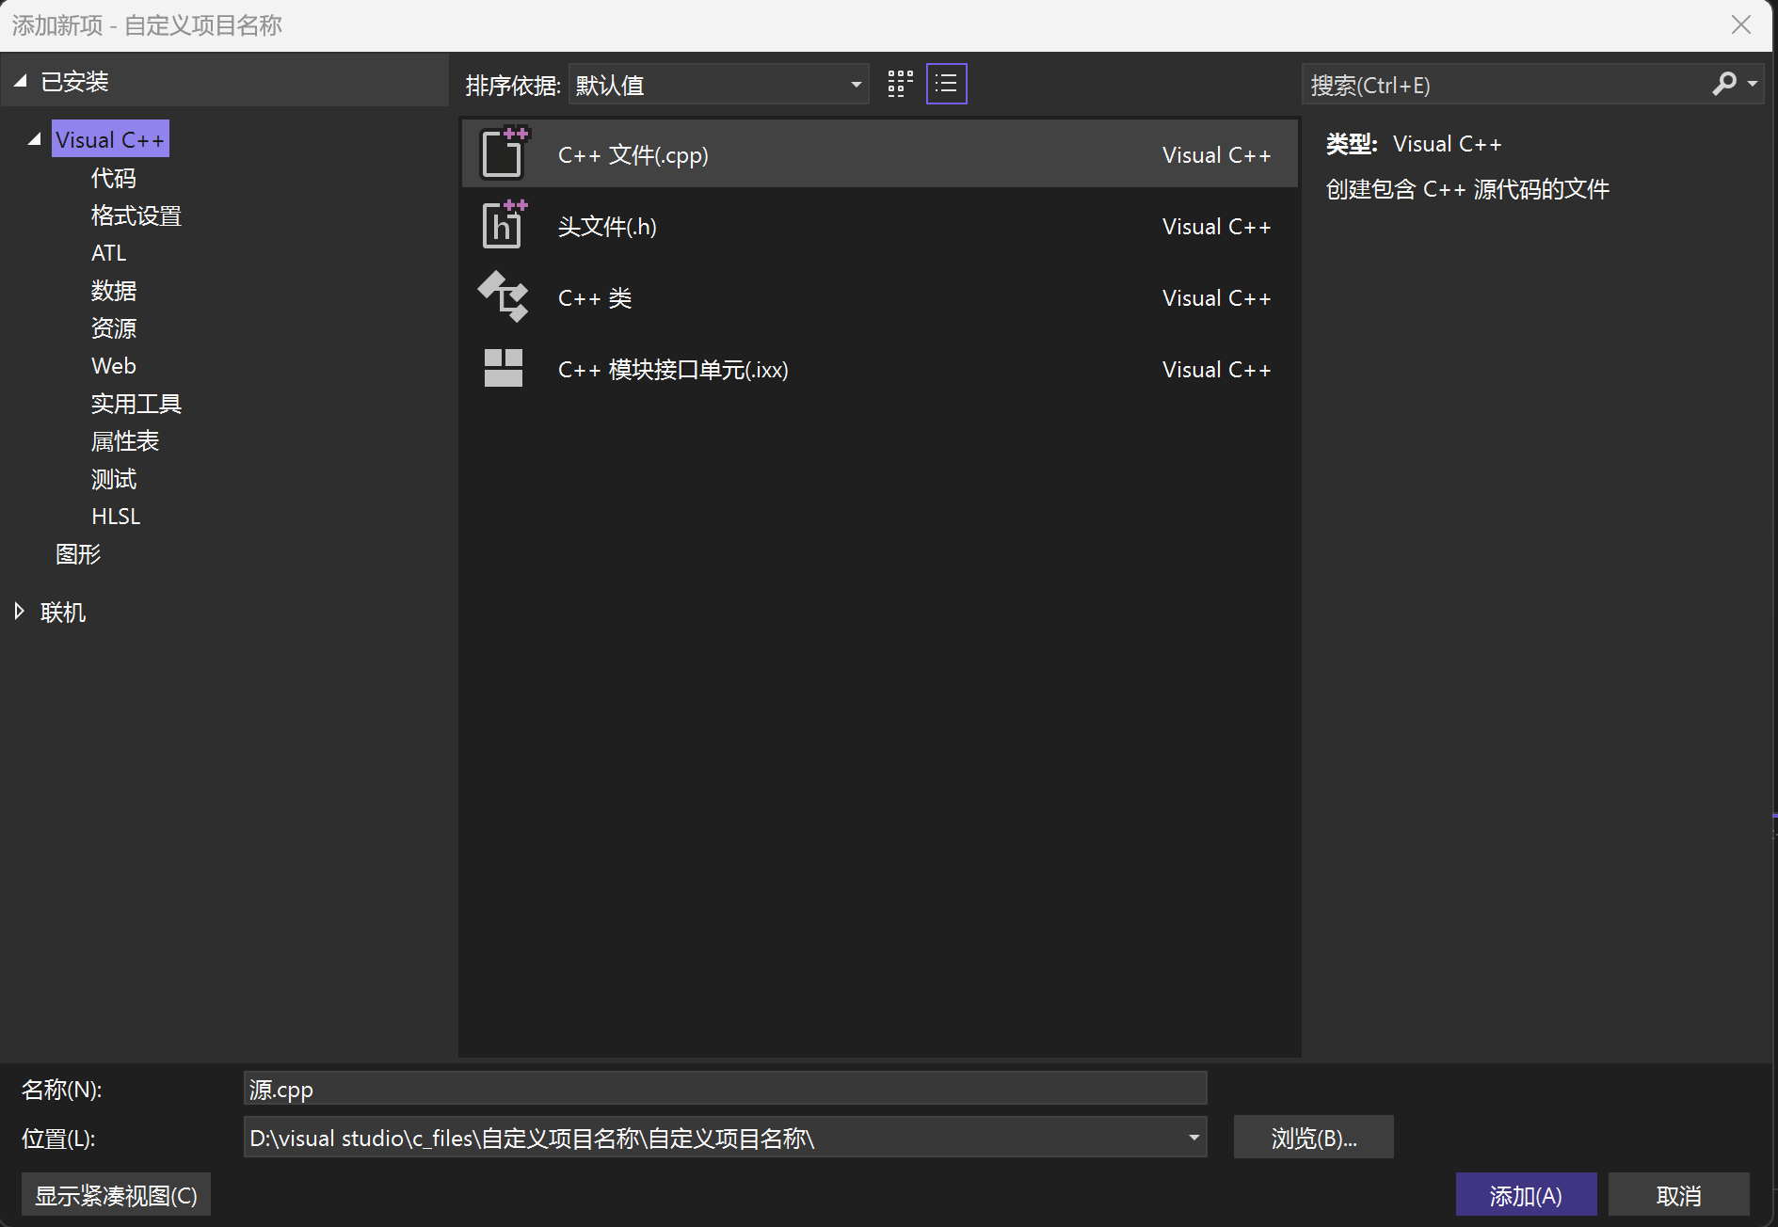Click Visual C++ type in 模块接口单元 row
This screenshot has width=1778, height=1227.
(1216, 370)
